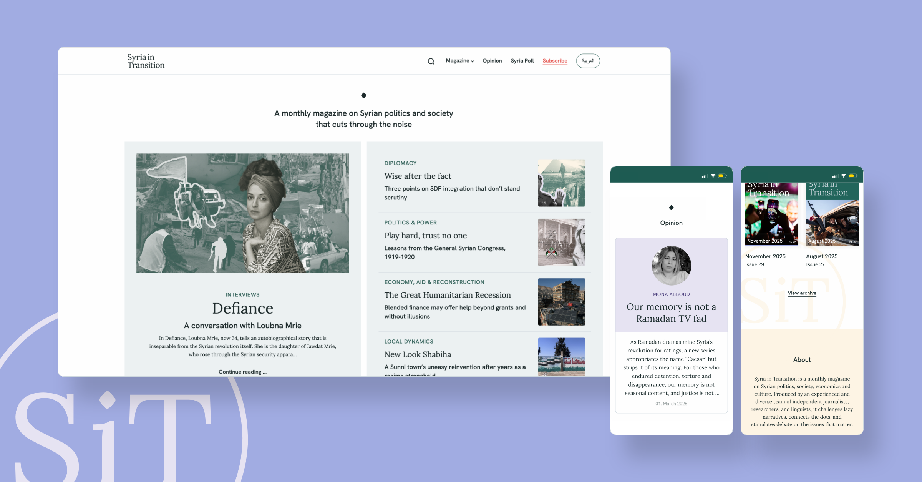
Task: Select the POLITICS & POWER category label
Action: point(411,223)
